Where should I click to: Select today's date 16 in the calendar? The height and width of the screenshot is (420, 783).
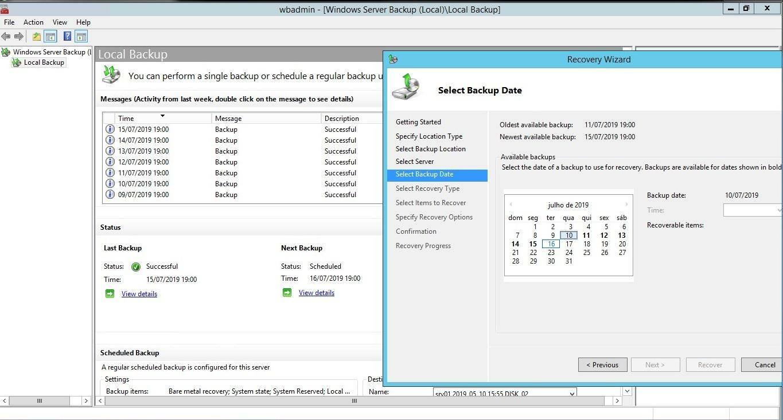click(x=551, y=244)
